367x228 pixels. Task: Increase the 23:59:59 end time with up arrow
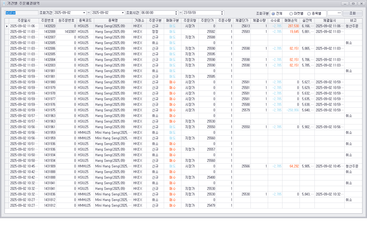coord(222,12)
